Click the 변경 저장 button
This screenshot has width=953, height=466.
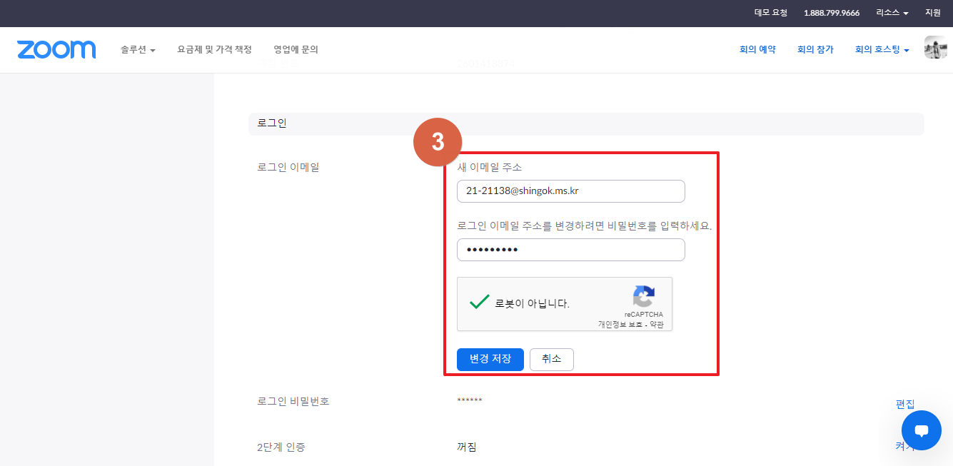[490, 360]
